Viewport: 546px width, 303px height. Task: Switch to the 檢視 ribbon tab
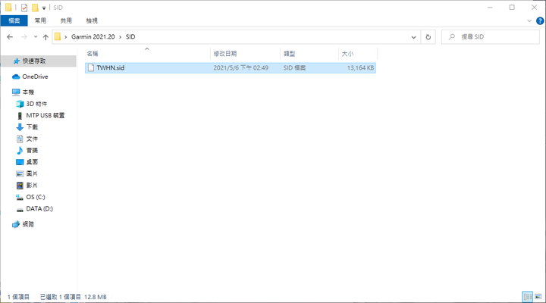click(92, 20)
